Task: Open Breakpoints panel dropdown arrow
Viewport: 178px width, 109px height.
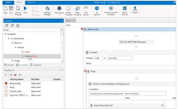Action: click(x=59, y=70)
